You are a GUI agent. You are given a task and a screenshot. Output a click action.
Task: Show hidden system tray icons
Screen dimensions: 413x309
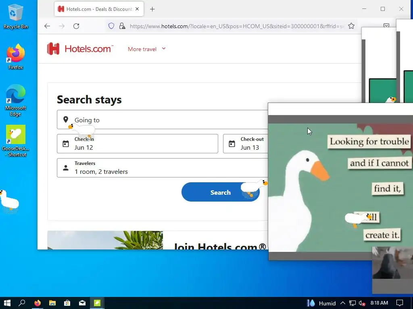click(x=343, y=303)
